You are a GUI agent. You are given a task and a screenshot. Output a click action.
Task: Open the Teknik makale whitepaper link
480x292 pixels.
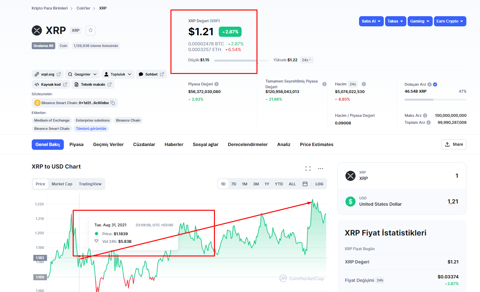click(93, 84)
